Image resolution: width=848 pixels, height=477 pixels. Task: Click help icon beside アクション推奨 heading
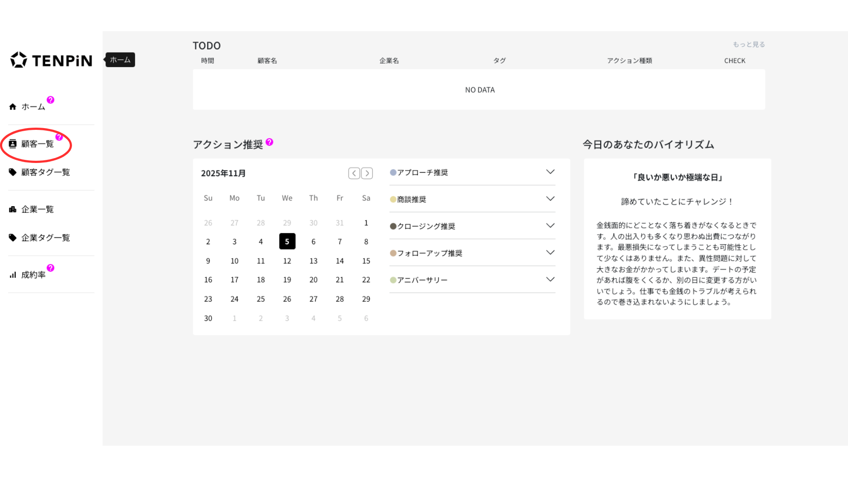coord(269,142)
